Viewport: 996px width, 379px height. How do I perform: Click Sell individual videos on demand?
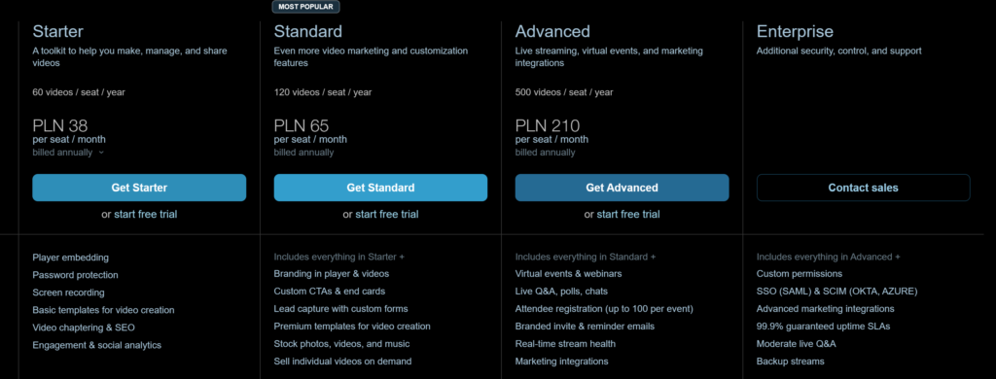point(342,362)
